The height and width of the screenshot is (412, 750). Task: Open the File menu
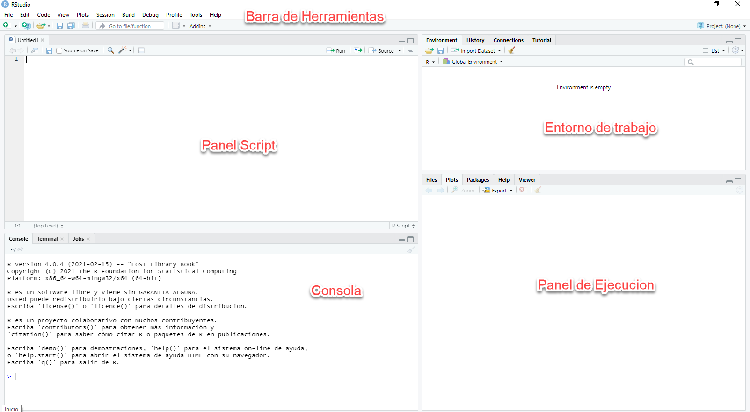[x=8, y=15]
